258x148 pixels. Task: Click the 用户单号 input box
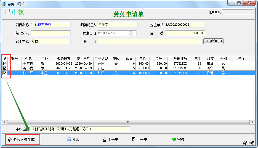[x=238, y=12]
